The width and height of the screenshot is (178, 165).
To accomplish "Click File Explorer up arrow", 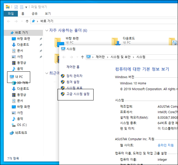I will (x=27, y=21).
